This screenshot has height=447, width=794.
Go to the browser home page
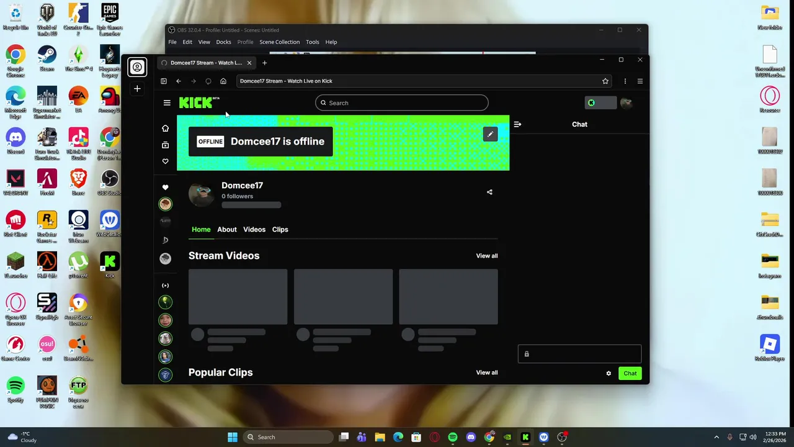(223, 81)
